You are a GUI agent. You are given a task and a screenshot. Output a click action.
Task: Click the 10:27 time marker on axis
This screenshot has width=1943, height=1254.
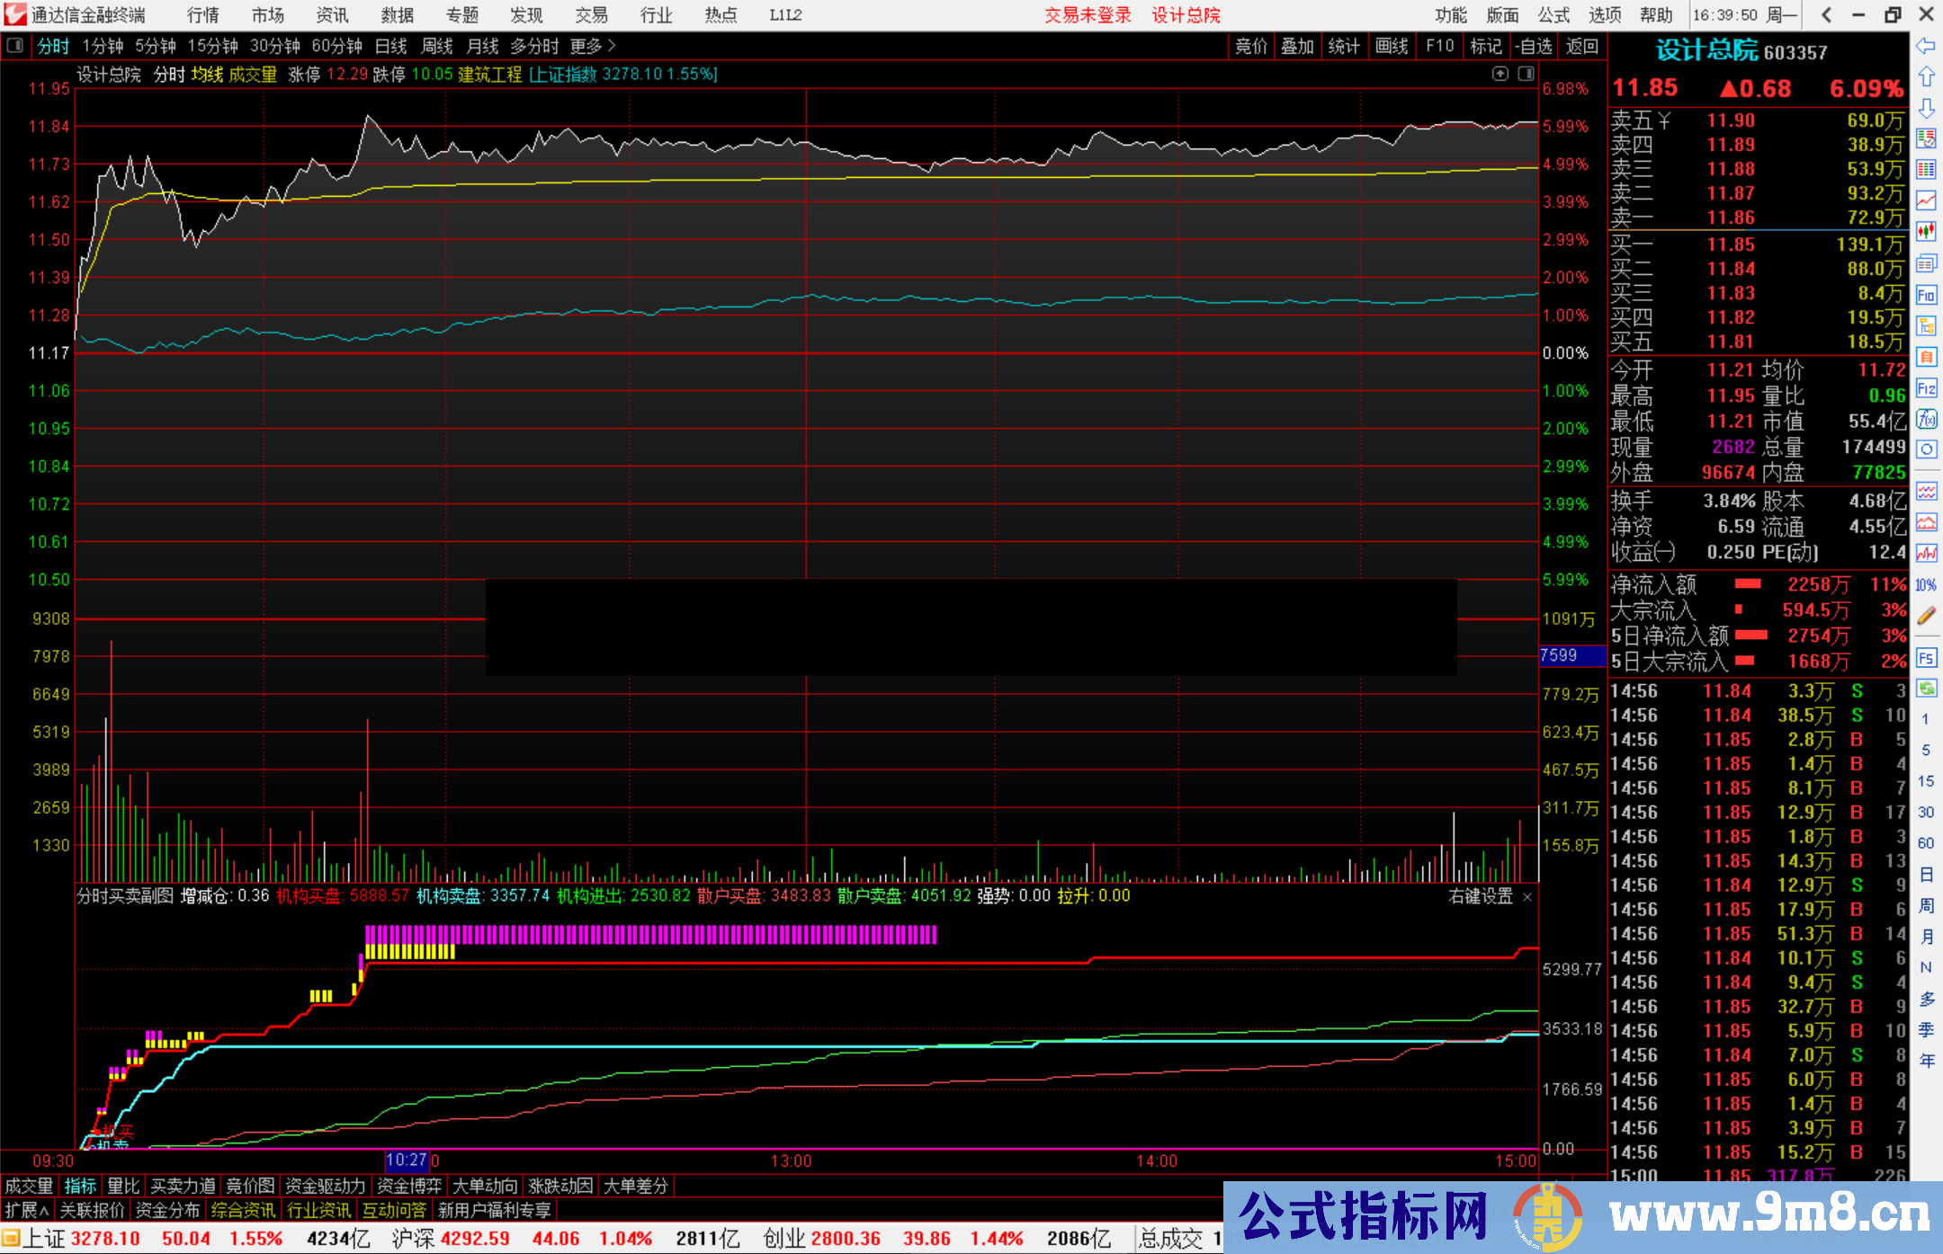click(407, 1160)
